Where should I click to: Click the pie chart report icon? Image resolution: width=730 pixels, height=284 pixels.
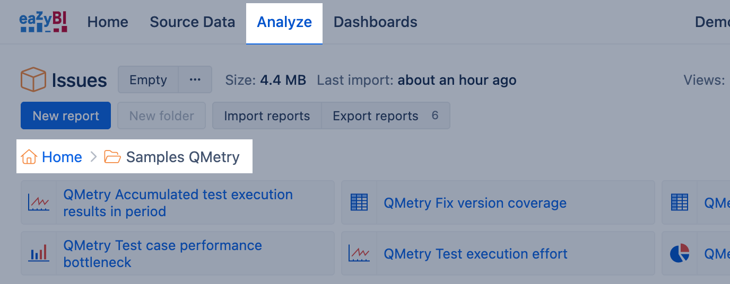pos(680,253)
